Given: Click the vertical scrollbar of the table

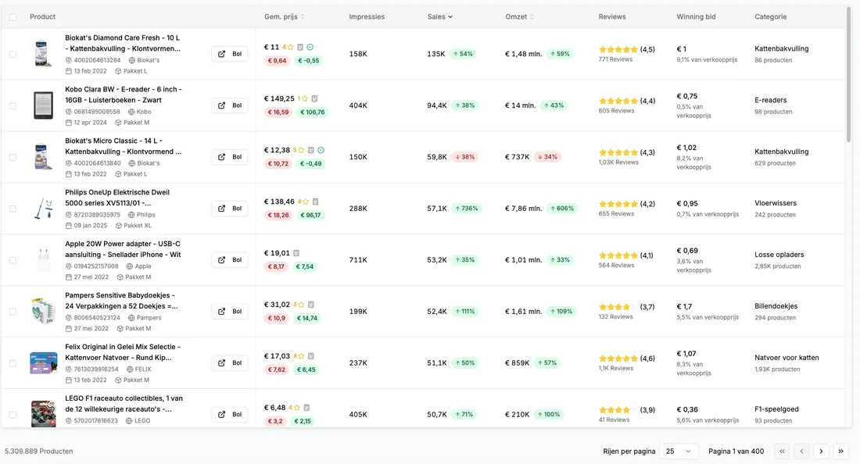Looking at the screenshot, I should (x=848, y=75).
